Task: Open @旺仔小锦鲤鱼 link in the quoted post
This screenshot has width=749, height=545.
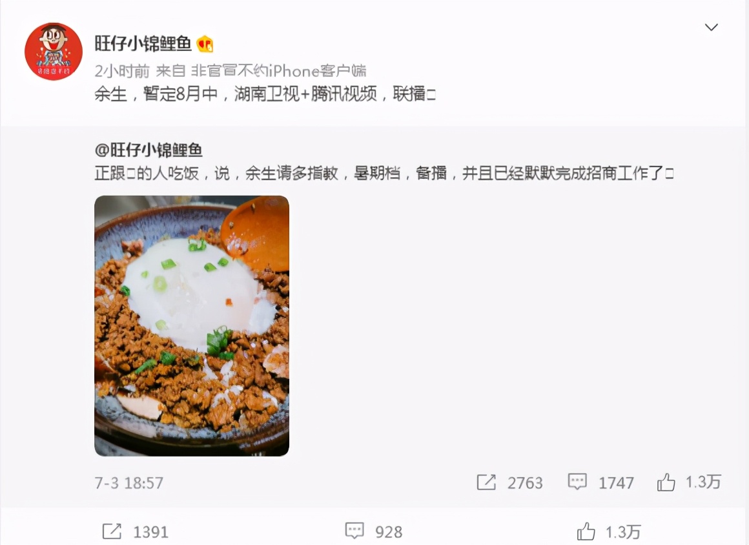Action: point(149,150)
